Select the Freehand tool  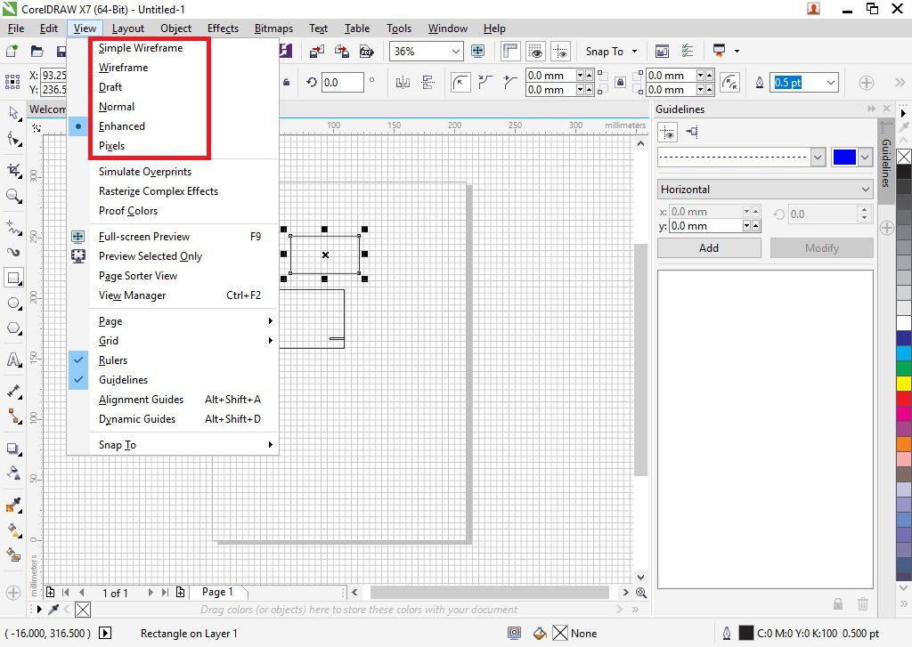(x=13, y=227)
